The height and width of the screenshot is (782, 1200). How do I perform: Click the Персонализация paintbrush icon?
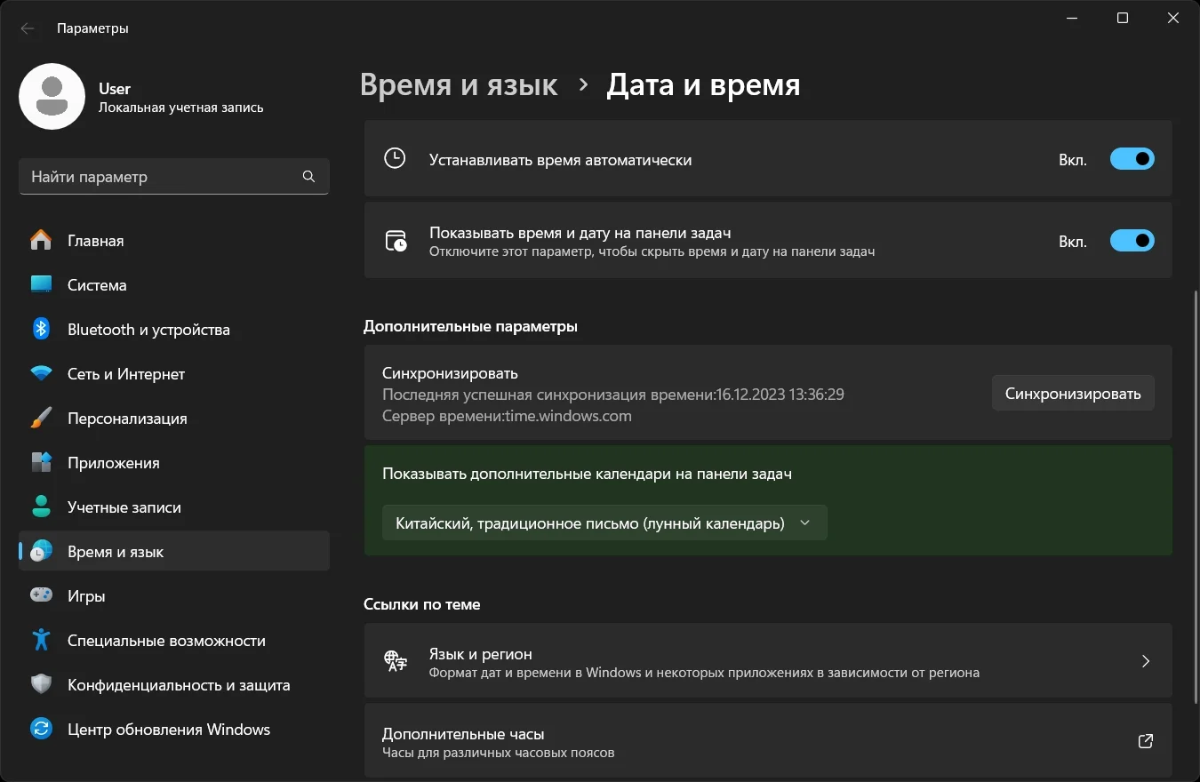(x=41, y=419)
